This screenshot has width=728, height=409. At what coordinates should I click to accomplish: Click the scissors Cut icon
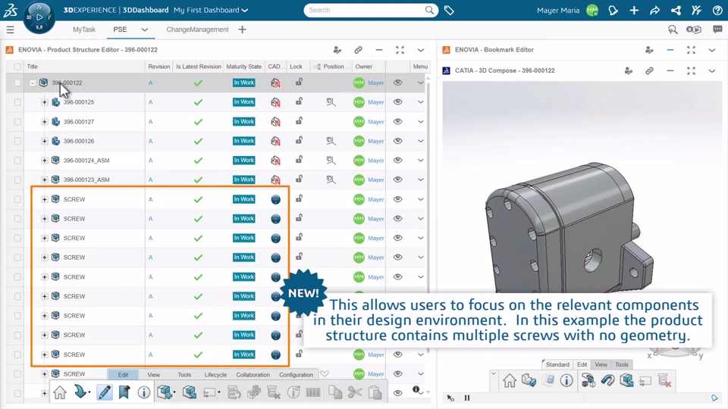click(x=355, y=392)
